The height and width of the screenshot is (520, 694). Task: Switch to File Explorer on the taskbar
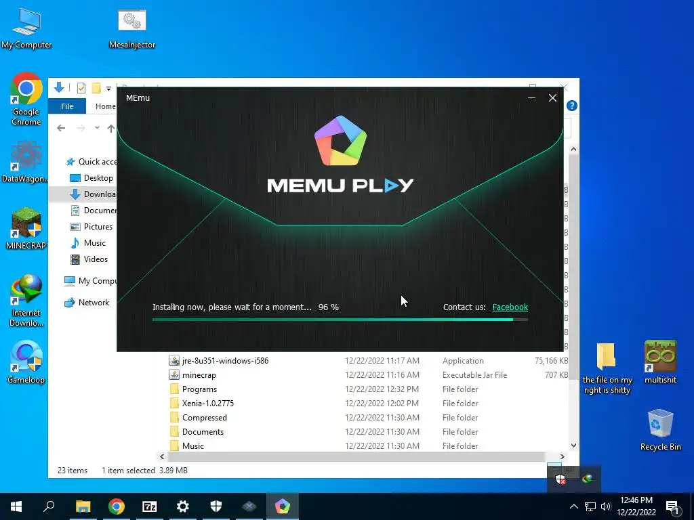[83, 506]
